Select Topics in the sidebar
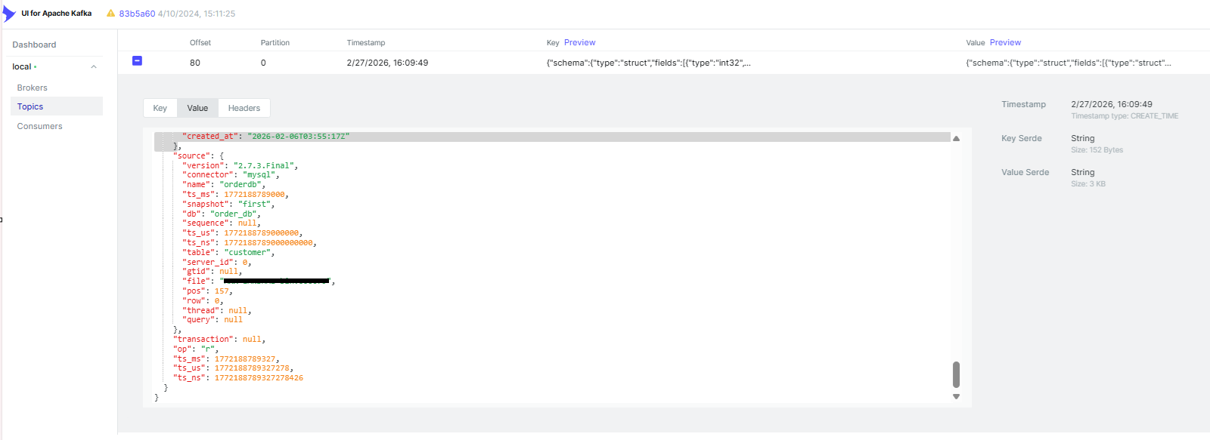The height and width of the screenshot is (440, 1210). (x=30, y=106)
